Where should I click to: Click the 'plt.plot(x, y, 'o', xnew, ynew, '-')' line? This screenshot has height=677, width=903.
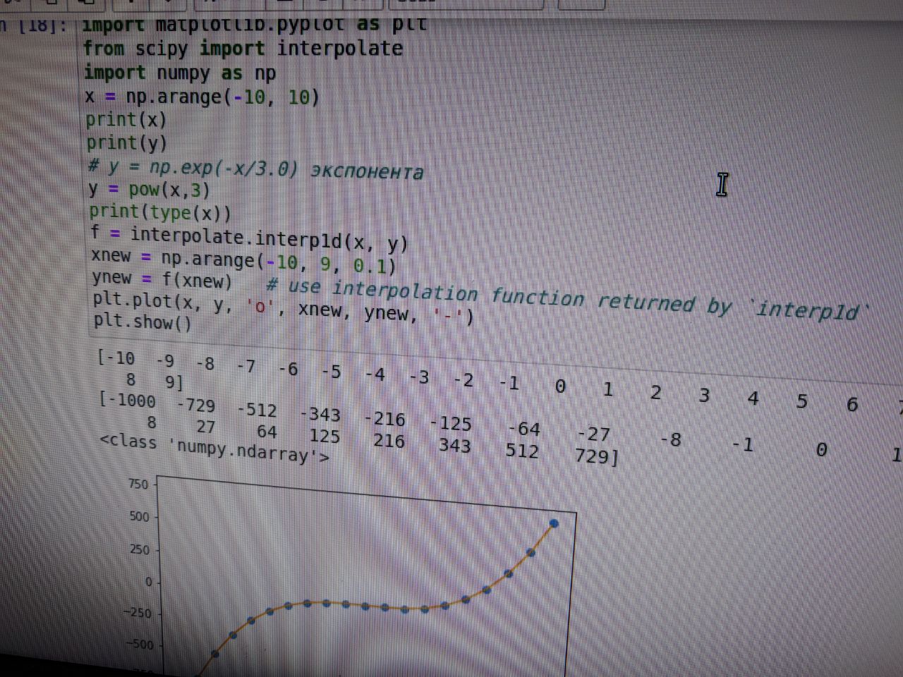point(284,308)
